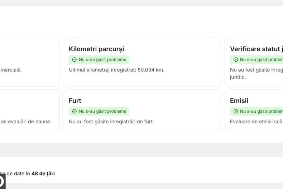Select the status badge under Verificare statut
Viewport: 283px width, 189px height.
click(x=256, y=60)
